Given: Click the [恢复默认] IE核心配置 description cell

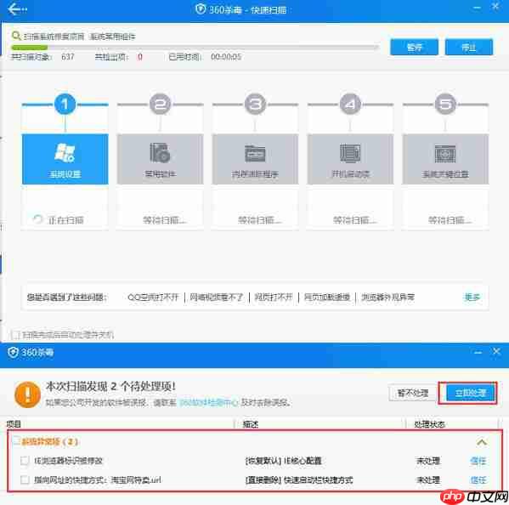Looking at the screenshot, I should (x=283, y=461).
